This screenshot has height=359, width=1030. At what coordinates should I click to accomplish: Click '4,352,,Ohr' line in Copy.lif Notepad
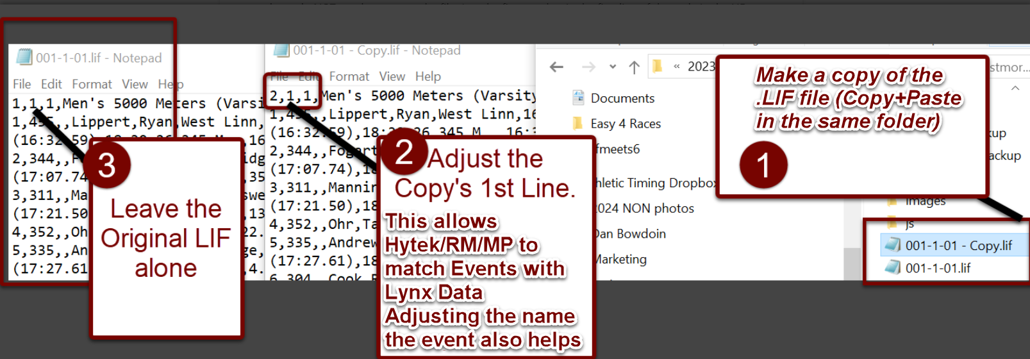tap(324, 224)
